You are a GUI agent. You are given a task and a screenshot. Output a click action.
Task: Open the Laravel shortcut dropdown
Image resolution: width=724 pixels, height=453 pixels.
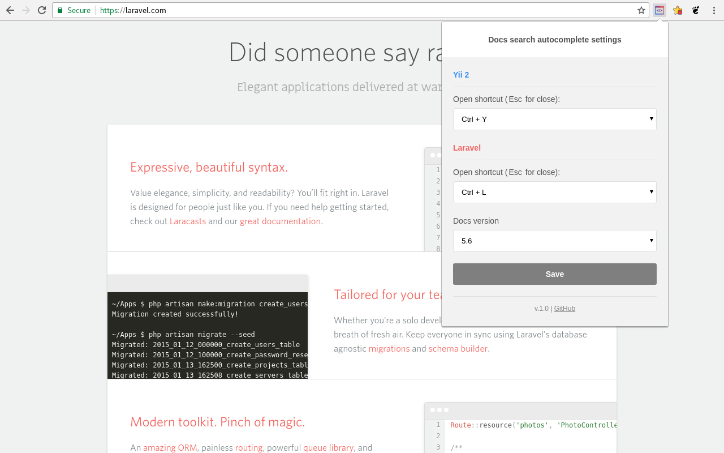point(554,193)
